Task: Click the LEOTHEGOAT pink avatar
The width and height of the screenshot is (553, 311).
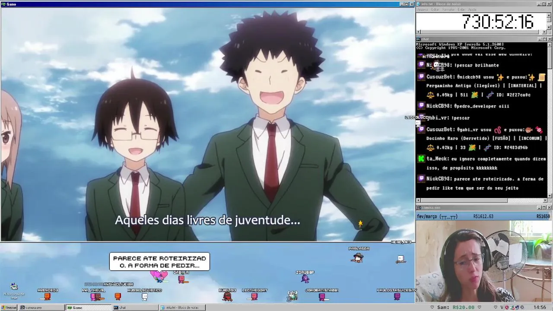Action: pos(254,296)
